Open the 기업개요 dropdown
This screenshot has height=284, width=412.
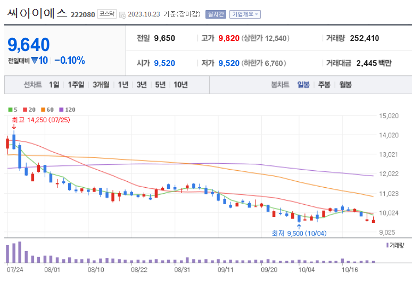pyautogui.click(x=245, y=14)
